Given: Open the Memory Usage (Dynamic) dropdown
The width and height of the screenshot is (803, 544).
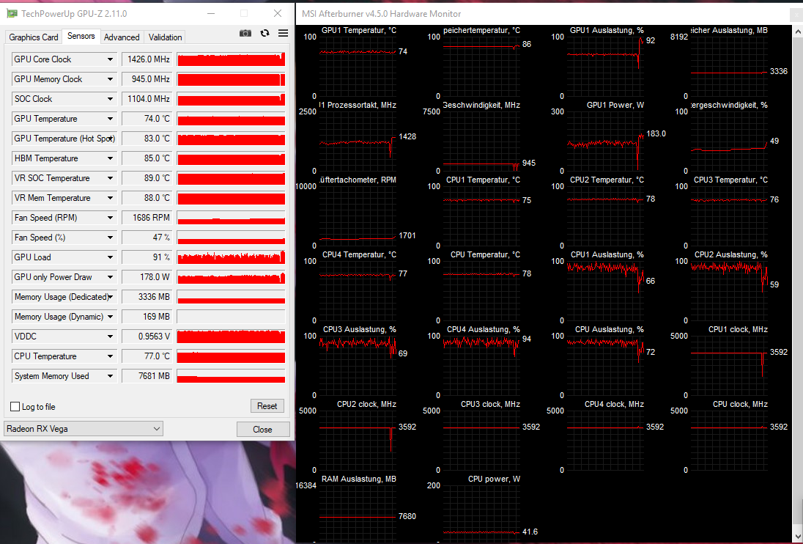Looking at the screenshot, I should [110, 317].
